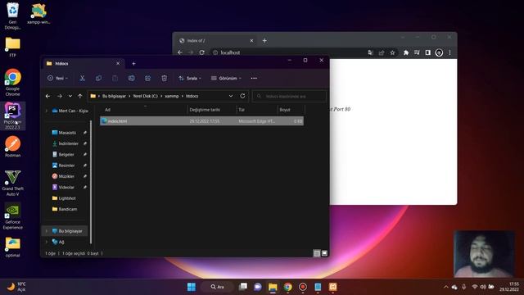This screenshot has height=295, width=524.
Task: Open Chrome extensions puzzle icon
Action: coord(406,52)
